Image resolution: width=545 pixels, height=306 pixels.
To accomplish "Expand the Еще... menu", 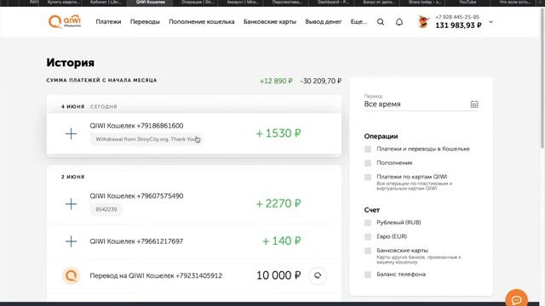I will point(359,21).
